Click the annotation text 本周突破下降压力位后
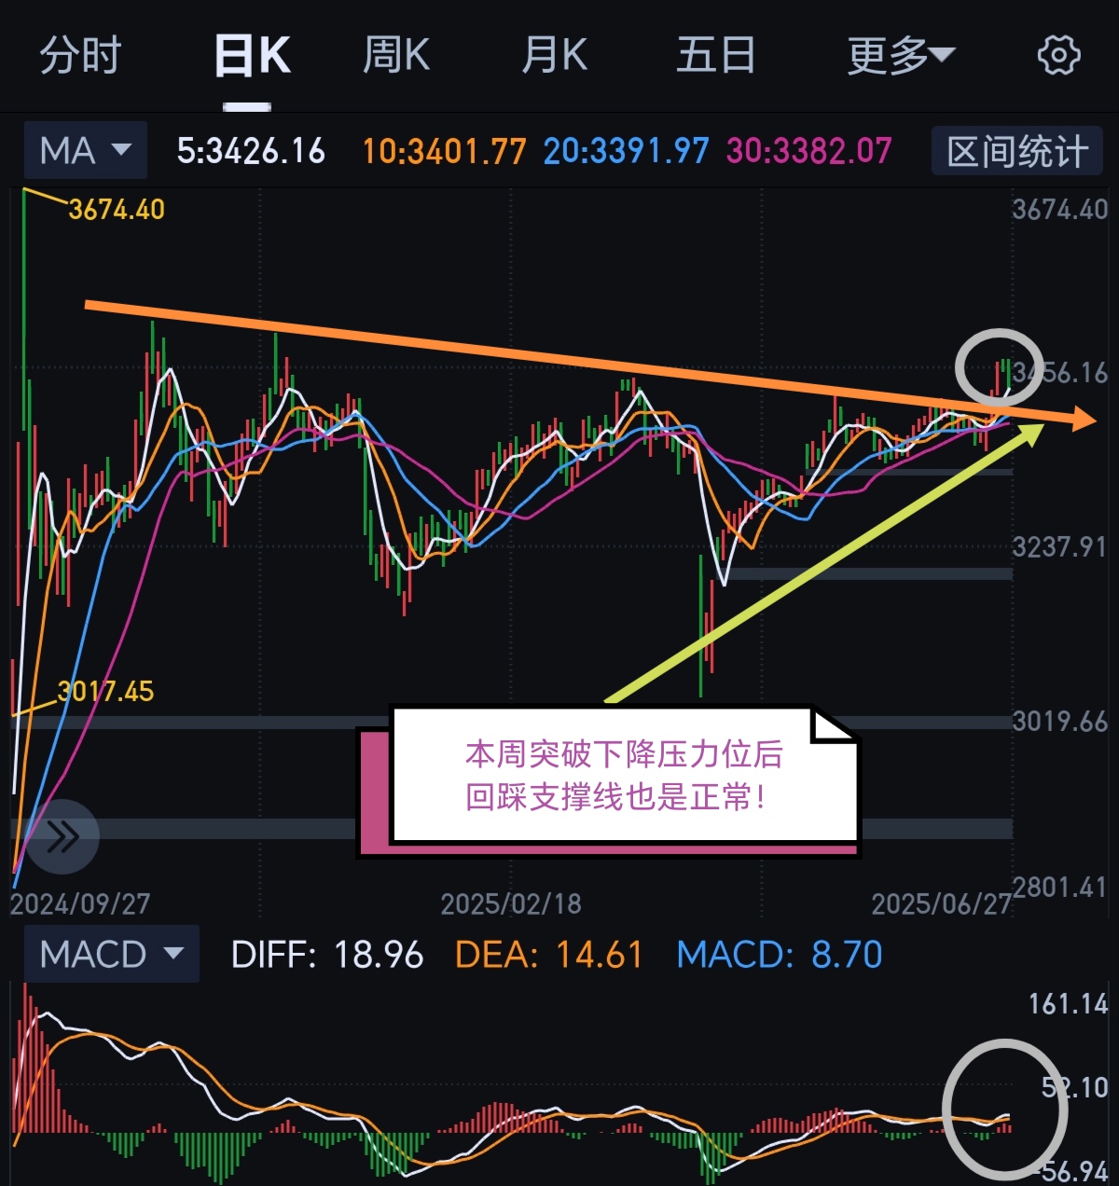Image resolution: width=1119 pixels, height=1186 pixels. pos(624,753)
